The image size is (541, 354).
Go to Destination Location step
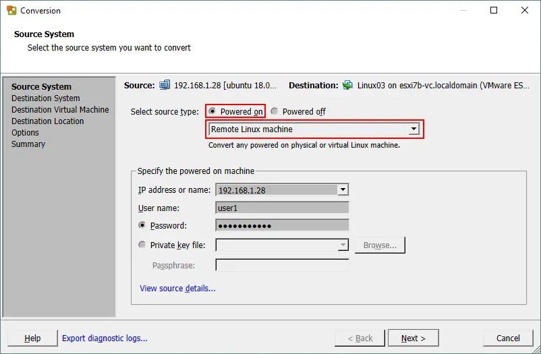pos(48,121)
